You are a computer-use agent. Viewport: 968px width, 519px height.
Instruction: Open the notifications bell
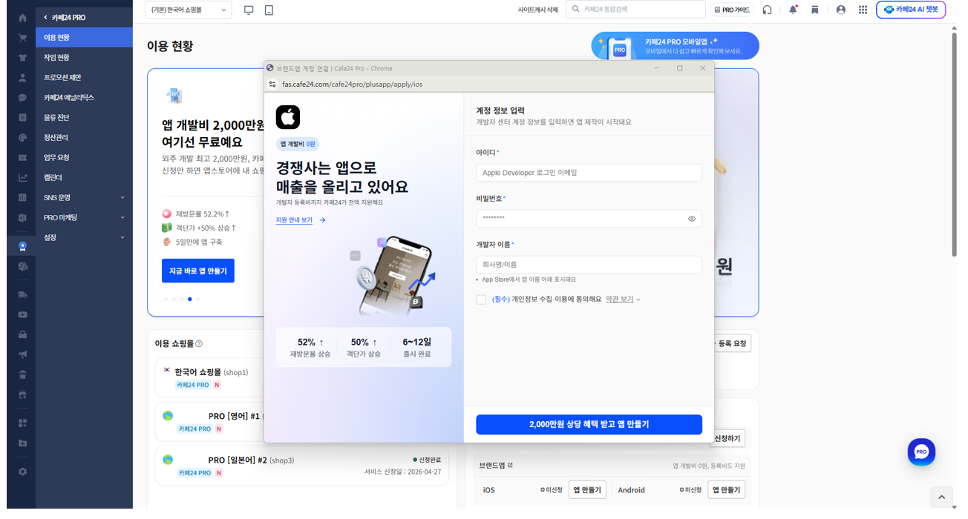793,10
